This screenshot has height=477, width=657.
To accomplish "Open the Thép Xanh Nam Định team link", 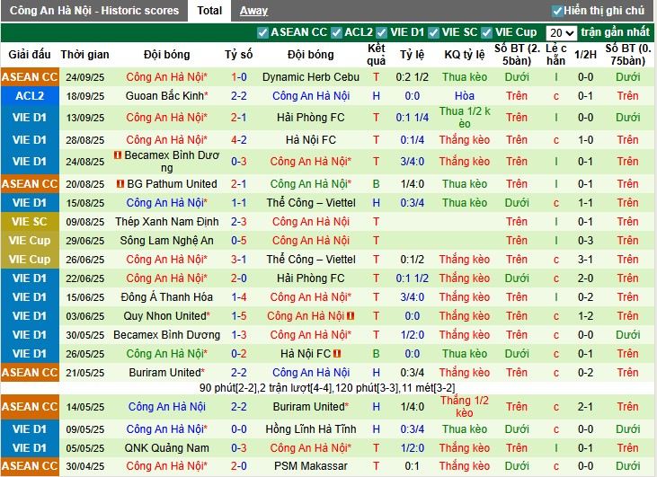I will coord(167,222).
